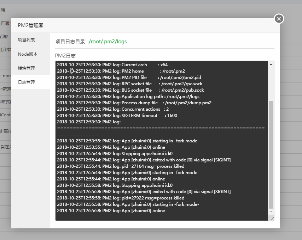The width and height of the screenshot is (302, 240).
Task: Click the 12:55:58 'exited with code [0]' line
Action: (144, 191)
